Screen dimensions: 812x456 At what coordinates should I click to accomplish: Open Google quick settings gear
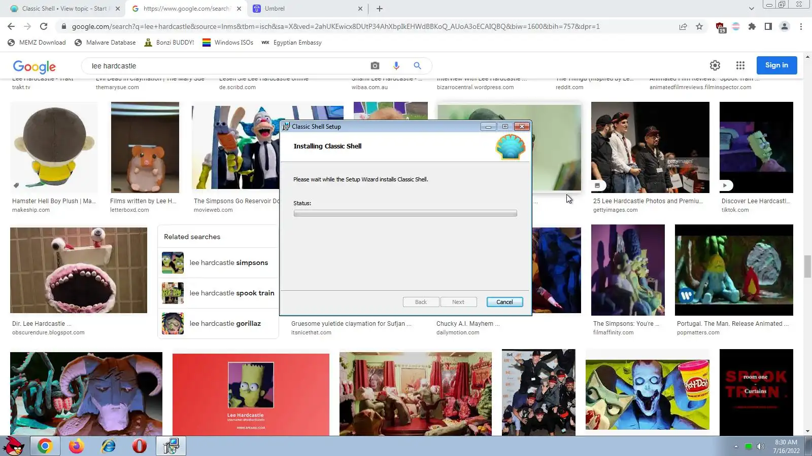coord(715,65)
